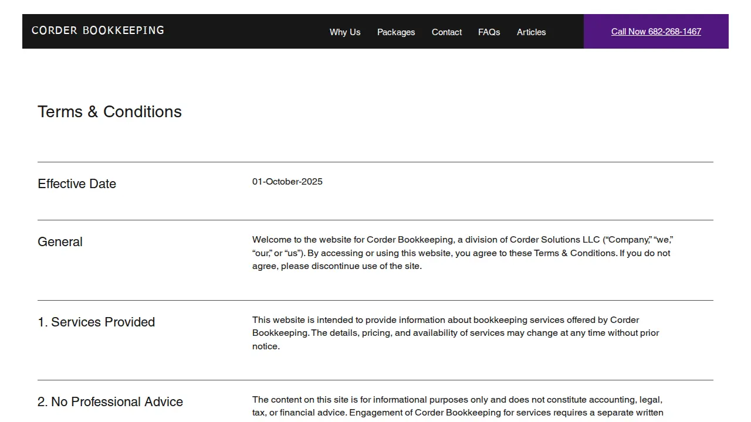The height and width of the screenshot is (422, 751).
Task: Go to the Contact page
Action: (446, 32)
